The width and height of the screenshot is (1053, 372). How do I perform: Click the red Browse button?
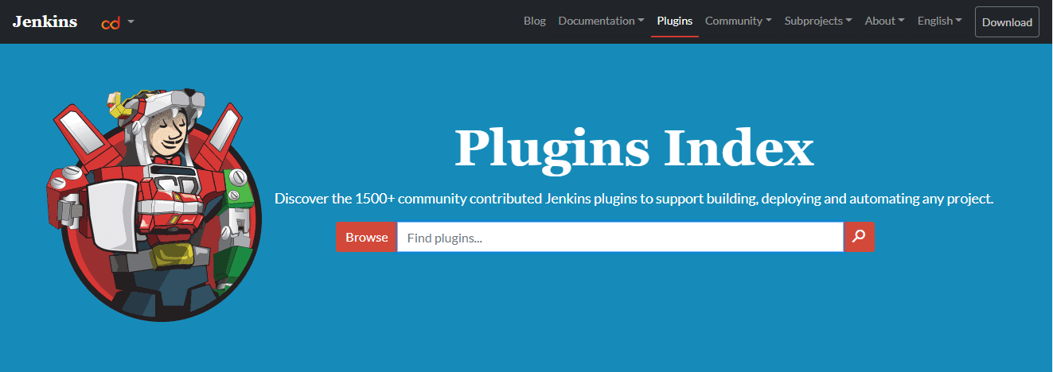click(x=366, y=237)
